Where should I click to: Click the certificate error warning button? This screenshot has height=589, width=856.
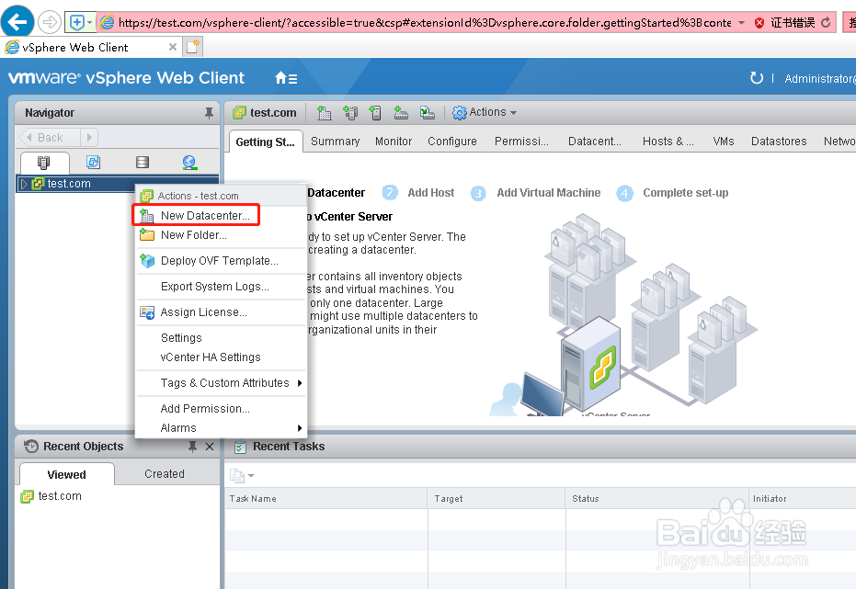click(784, 22)
